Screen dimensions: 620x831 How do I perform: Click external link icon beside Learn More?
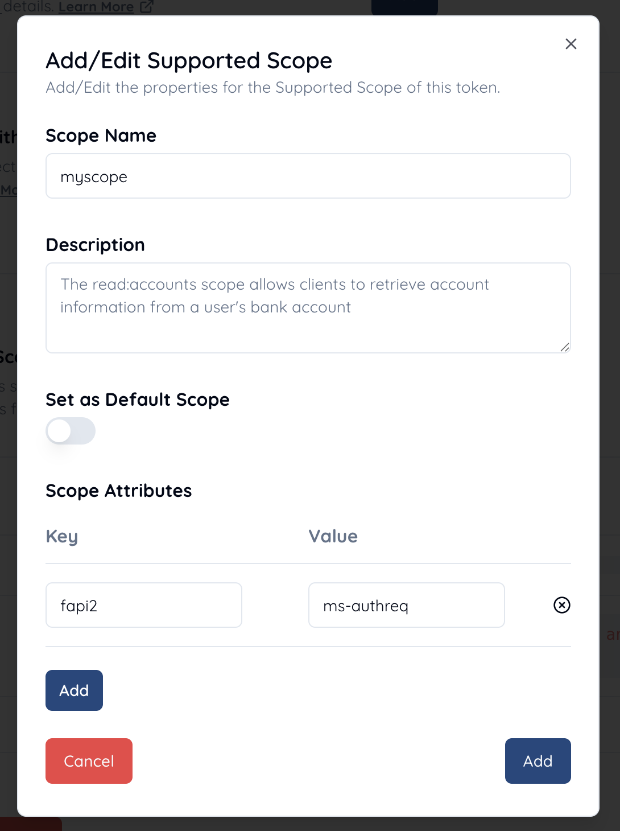146,7
